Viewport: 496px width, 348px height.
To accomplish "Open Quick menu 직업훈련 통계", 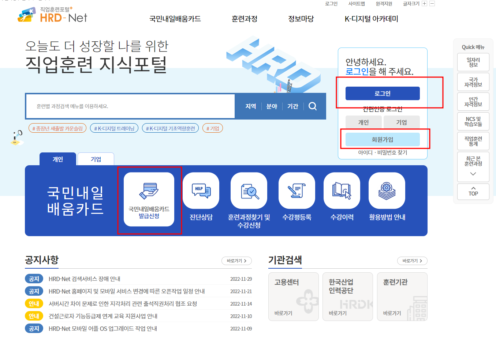I will pos(473,141).
